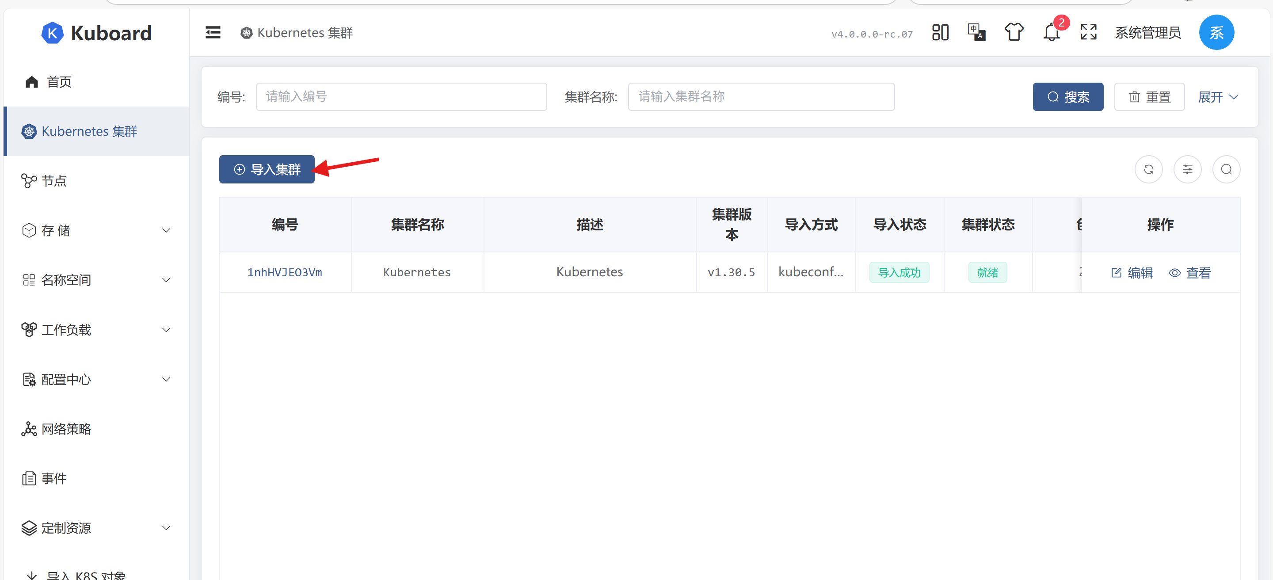Expand the 存储 menu
Image resolution: width=1273 pixels, height=580 pixels.
(96, 230)
